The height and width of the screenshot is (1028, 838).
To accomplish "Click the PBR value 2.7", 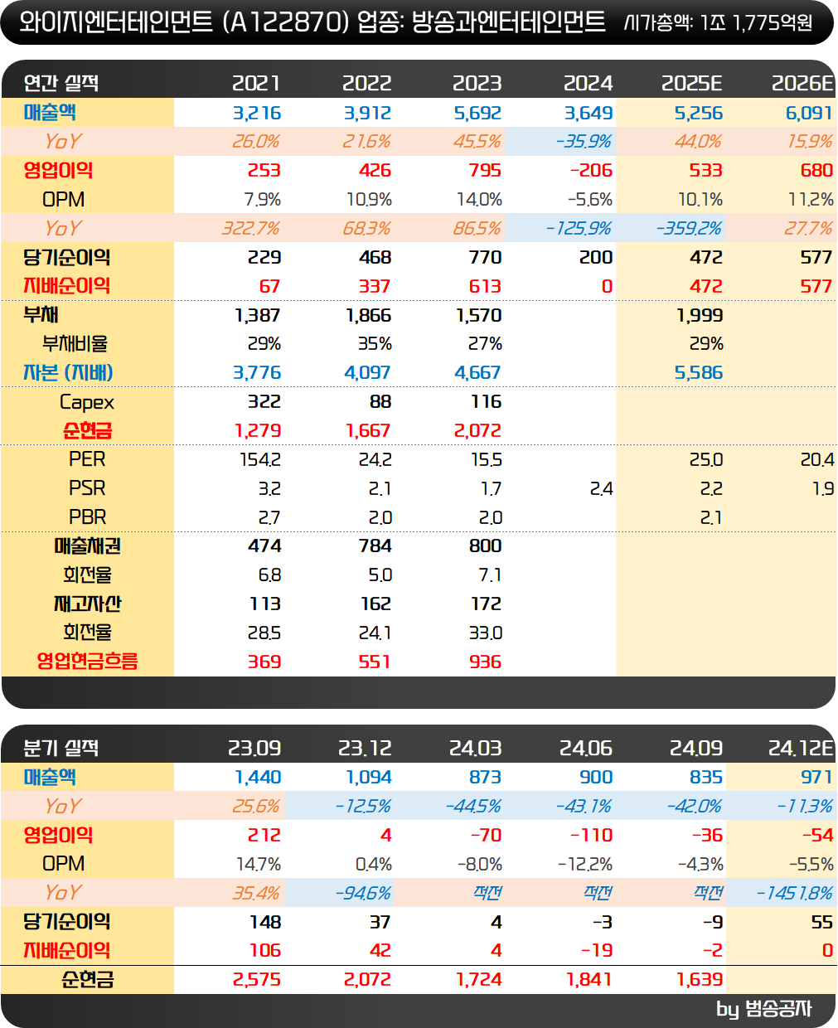I will (270, 518).
